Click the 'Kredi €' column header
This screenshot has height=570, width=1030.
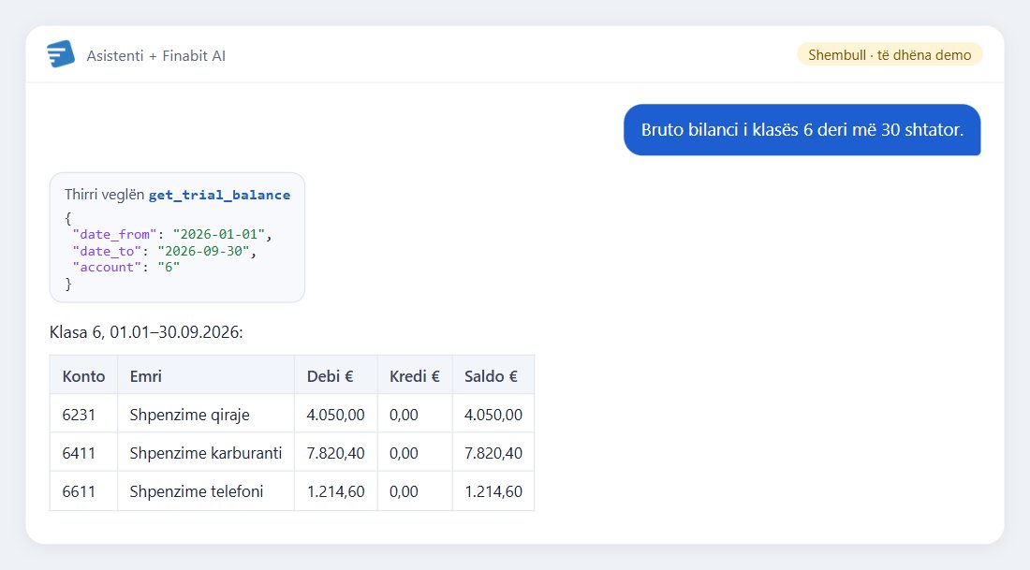[x=415, y=376]
